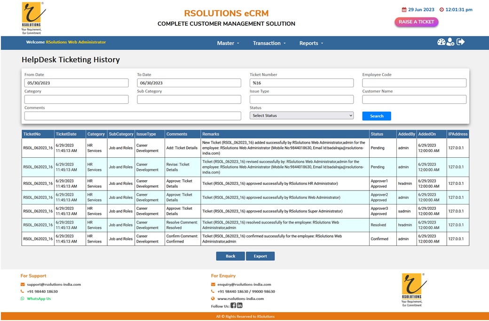Viewport: 489px width, 321px height.
Task: Expand the Select Status dropdown
Action: 301,115
